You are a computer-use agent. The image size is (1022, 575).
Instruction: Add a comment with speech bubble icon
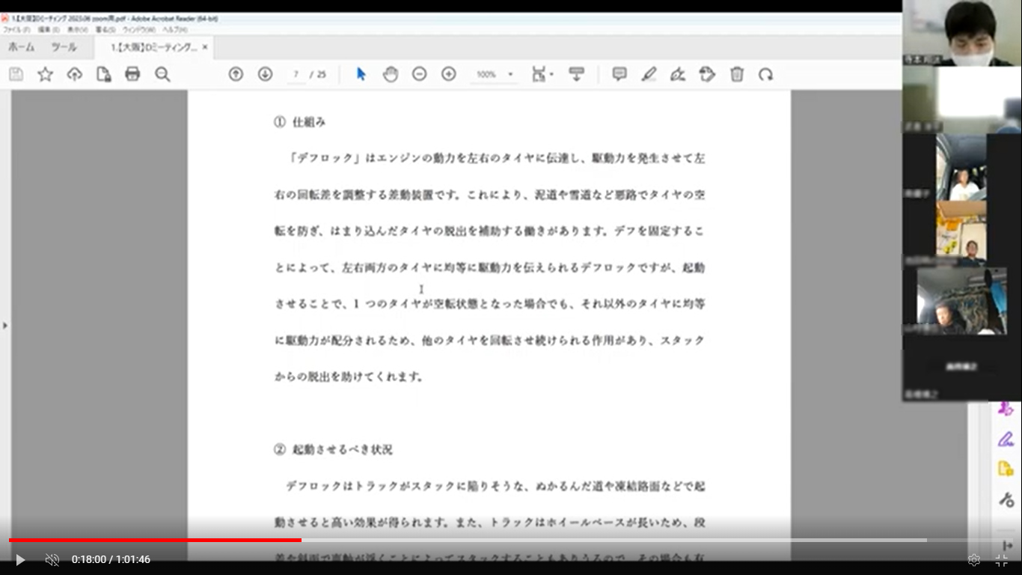point(619,74)
